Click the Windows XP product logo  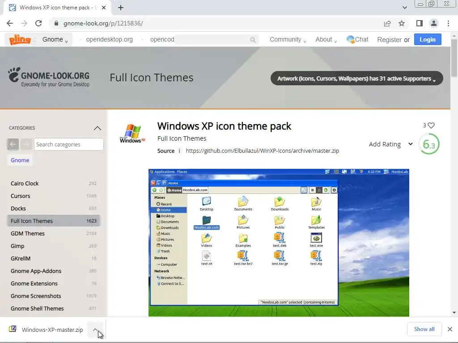tap(132, 134)
